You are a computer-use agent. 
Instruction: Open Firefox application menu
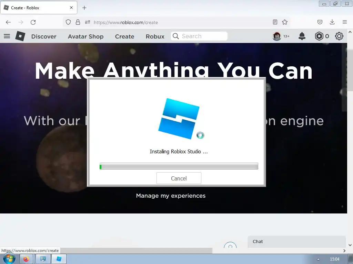tap(345, 22)
